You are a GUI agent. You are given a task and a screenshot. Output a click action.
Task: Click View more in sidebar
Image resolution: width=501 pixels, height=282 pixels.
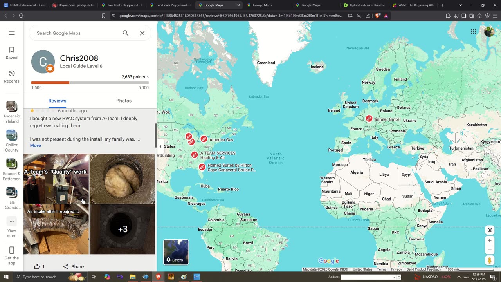click(x=12, y=228)
